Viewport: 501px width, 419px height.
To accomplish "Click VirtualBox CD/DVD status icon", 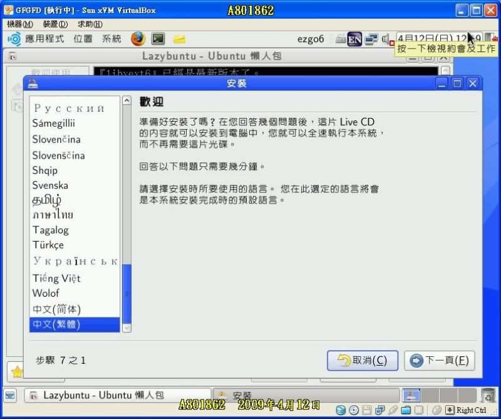I will click(354, 410).
